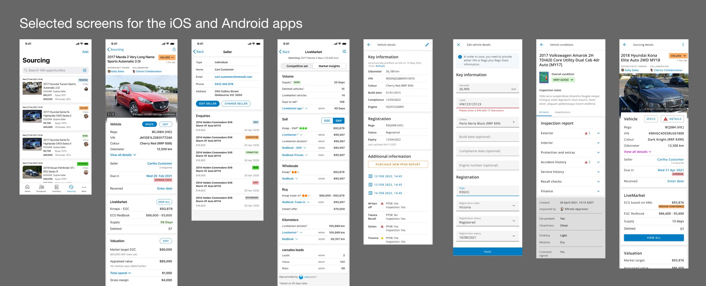706x286 pixels.
Task: Click the blue VIEW ALL button on Sourcing details
Action: [654, 238]
